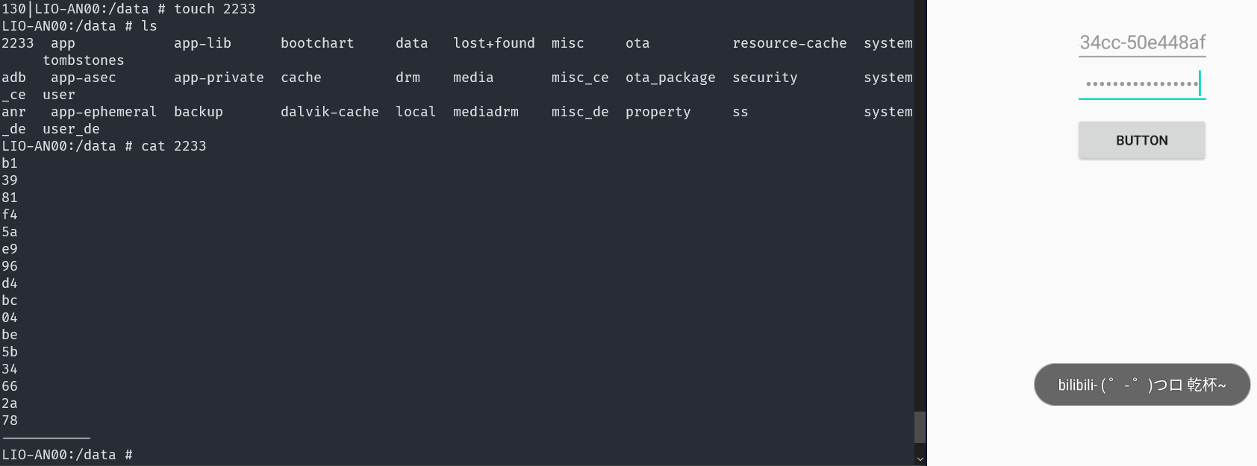Click the 'tombstones' directory name
This screenshot has width=1257, height=466.
pyautogui.click(x=84, y=60)
